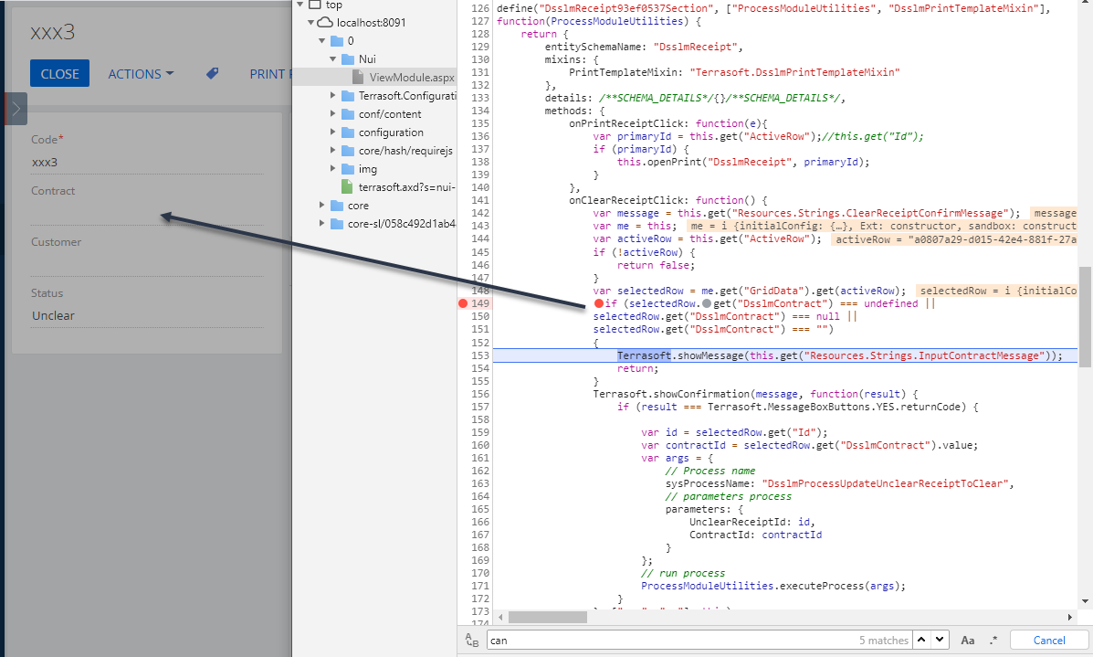Screen dimensions: 1093x657
Task: Expand the configuration folder
Action: [x=333, y=132]
